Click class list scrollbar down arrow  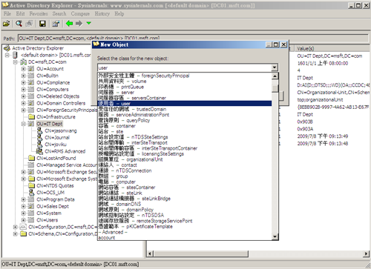point(275,236)
